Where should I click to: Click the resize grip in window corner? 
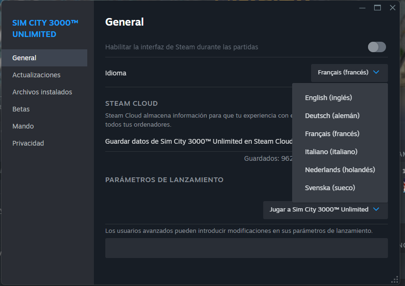click(x=395, y=279)
